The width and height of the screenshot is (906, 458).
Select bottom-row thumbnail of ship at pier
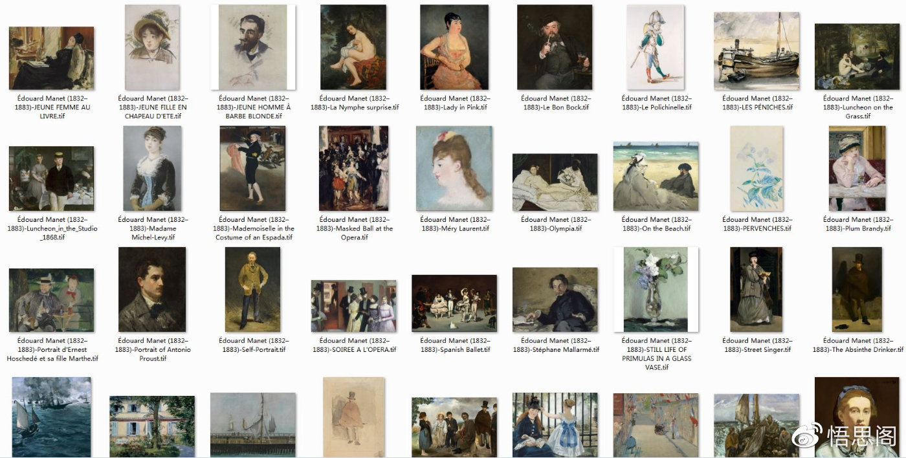(x=253, y=425)
